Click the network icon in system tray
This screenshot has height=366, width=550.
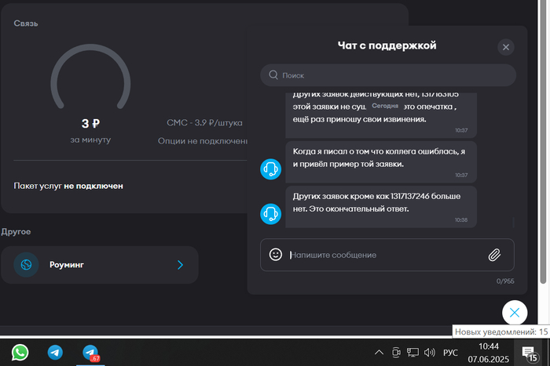tap(412, 353)
